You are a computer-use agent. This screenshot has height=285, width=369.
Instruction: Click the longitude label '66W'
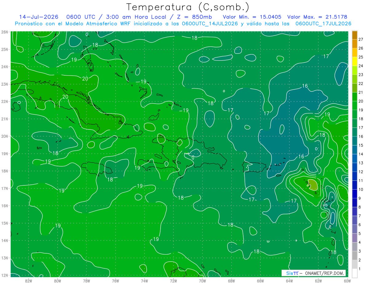[260, 280]
